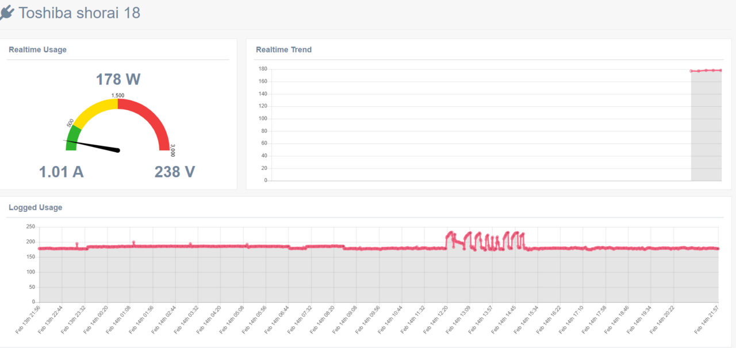Click the Feb 14th 10:44 time label
This screenshot has height=348, width=736.
click(390, 320)
